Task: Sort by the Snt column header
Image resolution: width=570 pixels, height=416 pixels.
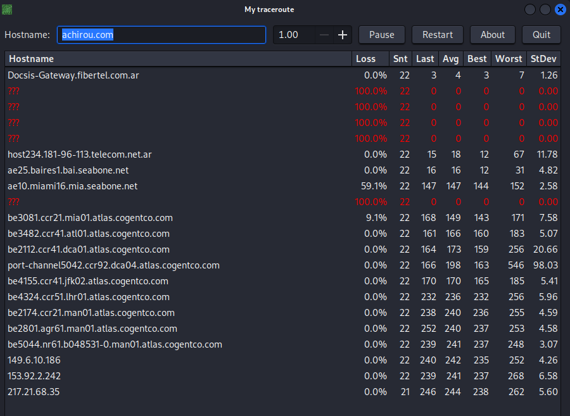Action: (x=401, y=59)
